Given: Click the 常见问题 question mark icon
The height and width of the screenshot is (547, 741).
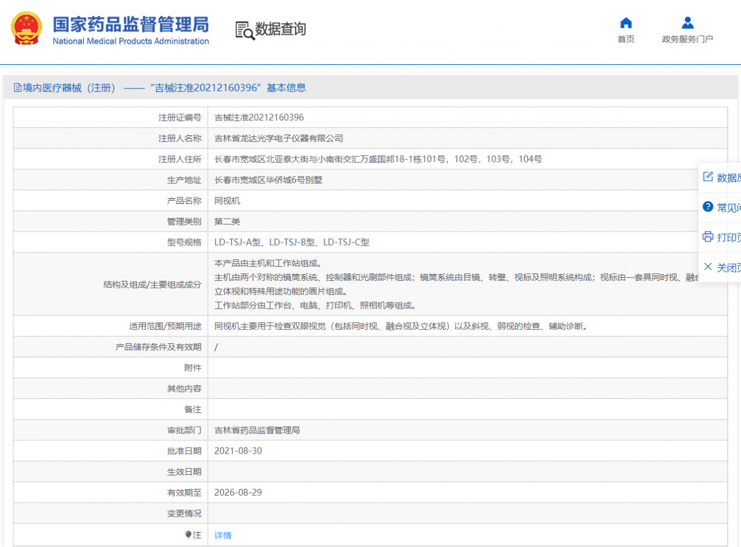Looking at the screenshot, I should (708, 207).
